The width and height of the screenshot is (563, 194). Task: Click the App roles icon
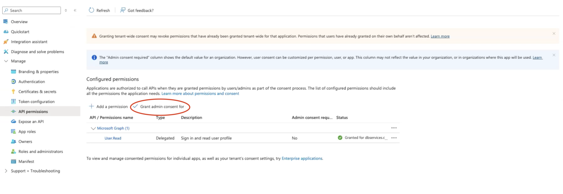click(14, 131)
